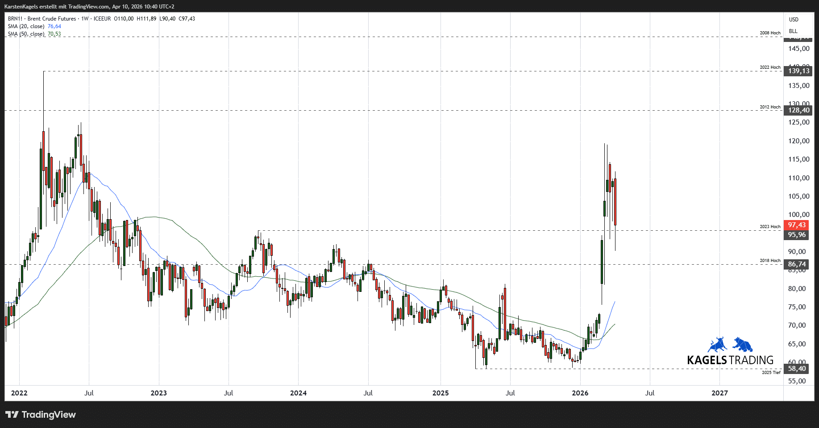
Task: Select the 2023 Hoch line label
Action: pyautogui.click(x=770, y=227)
